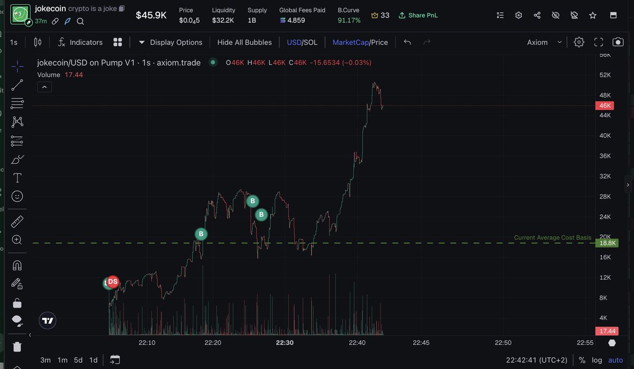The height and width of the screenshot is (369, 634).
Task: Click the blue feather icon
Action: (x=68, y=21)
